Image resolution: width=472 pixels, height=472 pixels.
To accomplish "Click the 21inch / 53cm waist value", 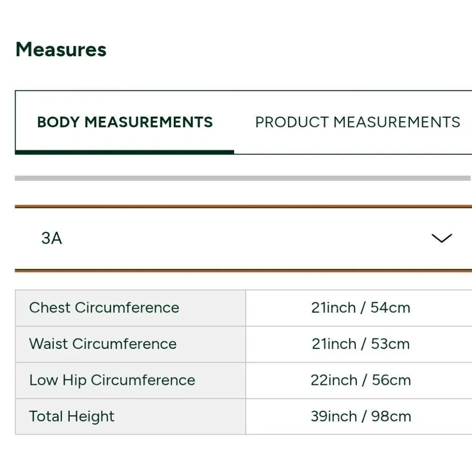I will click(x=361, y=344).
